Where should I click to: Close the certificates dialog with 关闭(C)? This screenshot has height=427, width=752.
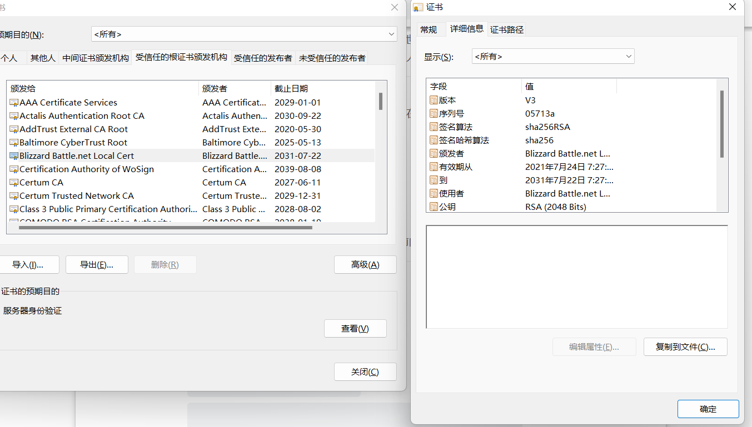(x=365, y=372)
